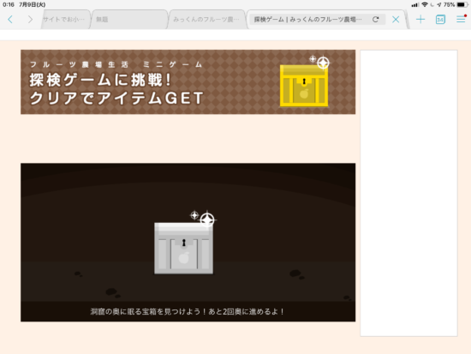471x354 pixels.
Task: Show the tab overview (34 tabs)
Action: tap(440, 20)
